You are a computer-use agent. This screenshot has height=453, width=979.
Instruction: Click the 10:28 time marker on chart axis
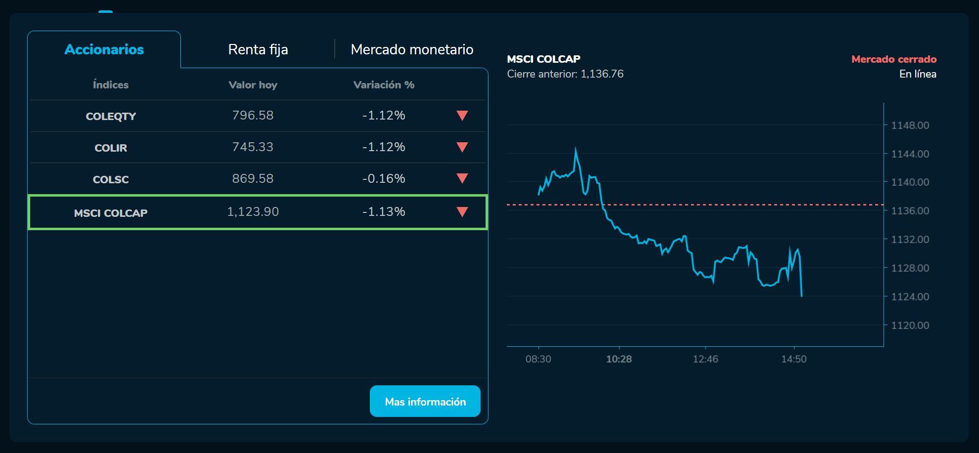point(619,359)
